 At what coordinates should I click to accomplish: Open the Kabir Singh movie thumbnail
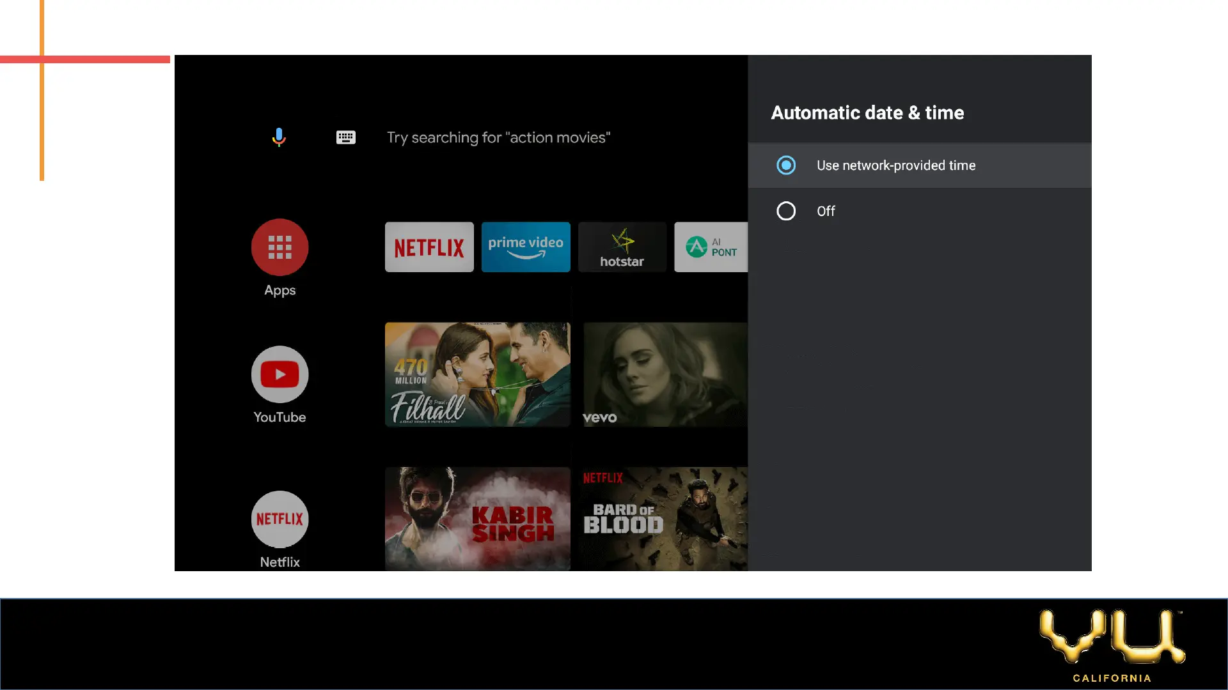coord(477,519)
